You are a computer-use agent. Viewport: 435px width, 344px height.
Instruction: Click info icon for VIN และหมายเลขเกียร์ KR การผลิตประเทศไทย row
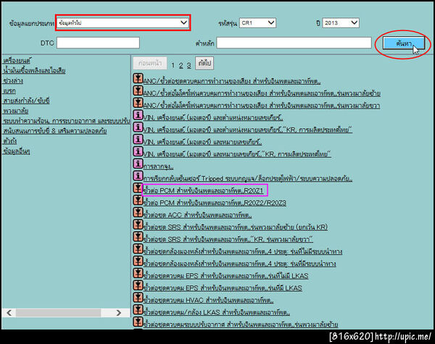(x=138, y=151)
